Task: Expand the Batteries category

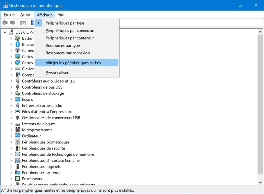Action: coord(11,38)
